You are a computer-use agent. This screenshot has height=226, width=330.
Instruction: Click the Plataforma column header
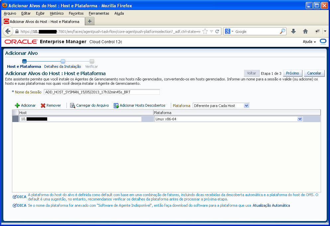point(237,113)
